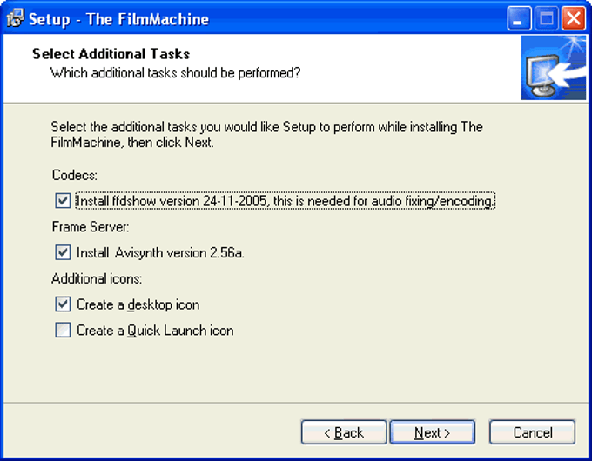
Task: Click the Create a desktop icon label
Action: pyautogui.click(x=138, y=304)
